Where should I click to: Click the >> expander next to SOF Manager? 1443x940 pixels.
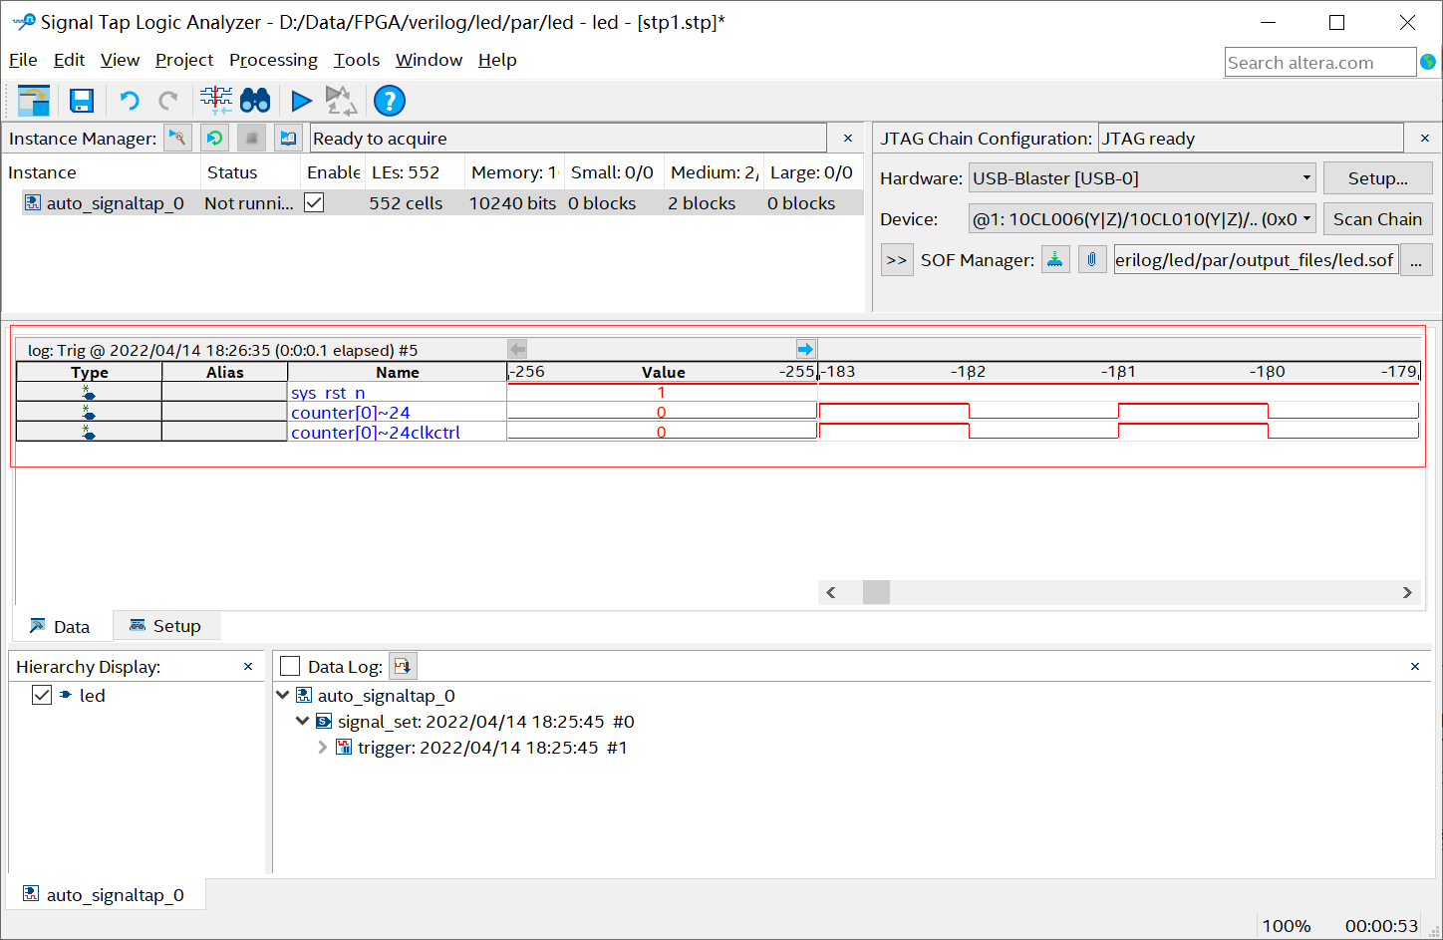coord(897,260)
